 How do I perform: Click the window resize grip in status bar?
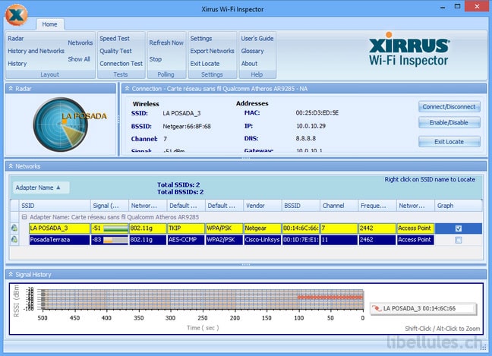pos(483,347)
